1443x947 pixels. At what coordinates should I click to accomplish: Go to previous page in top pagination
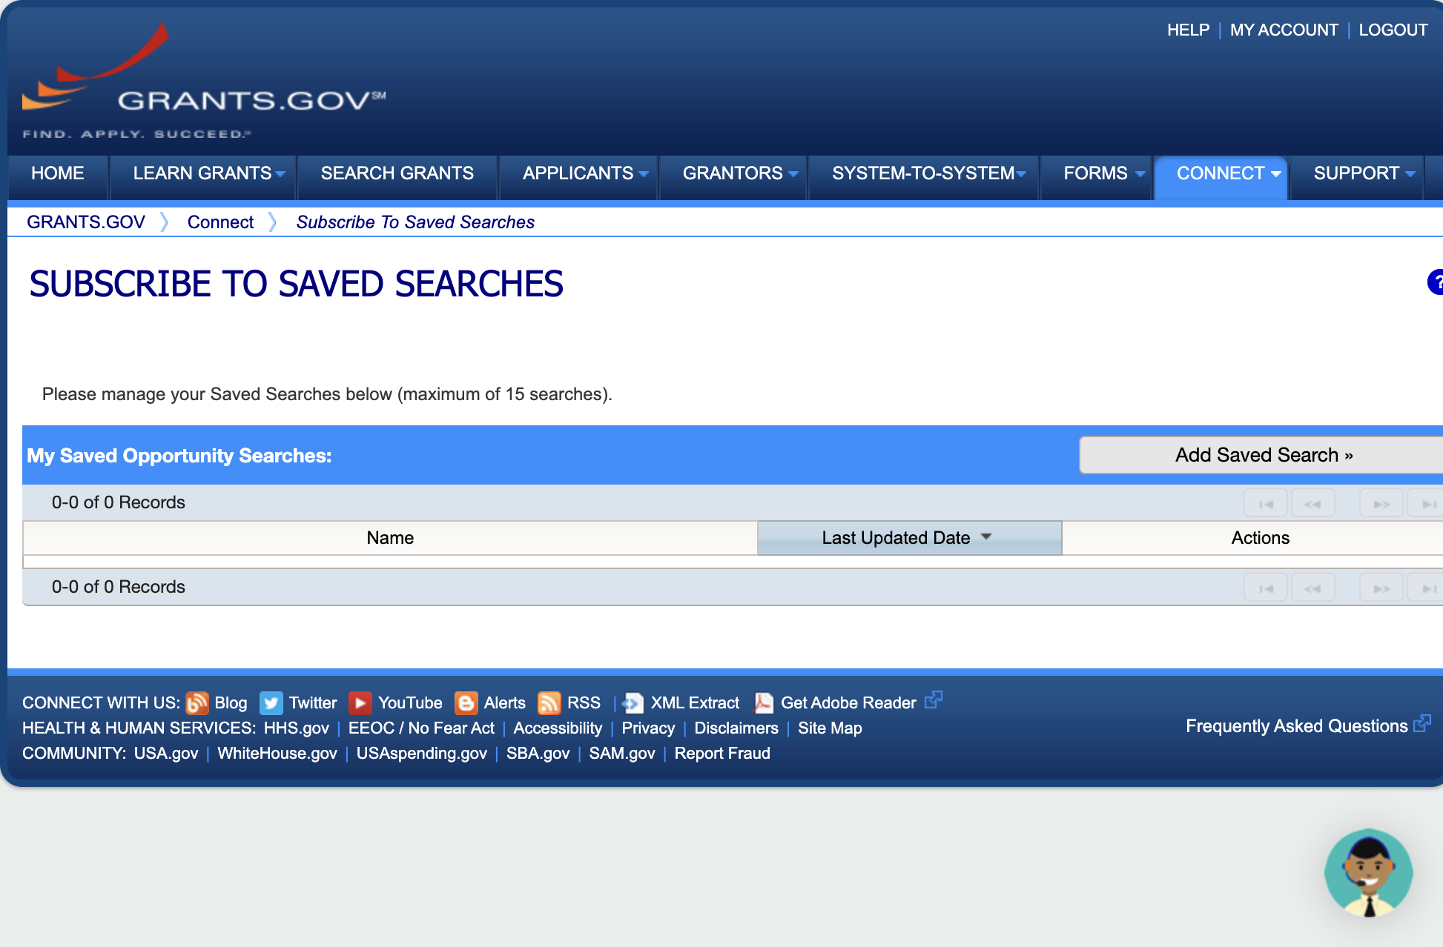pyautogui.click(x=1312, y=503)
